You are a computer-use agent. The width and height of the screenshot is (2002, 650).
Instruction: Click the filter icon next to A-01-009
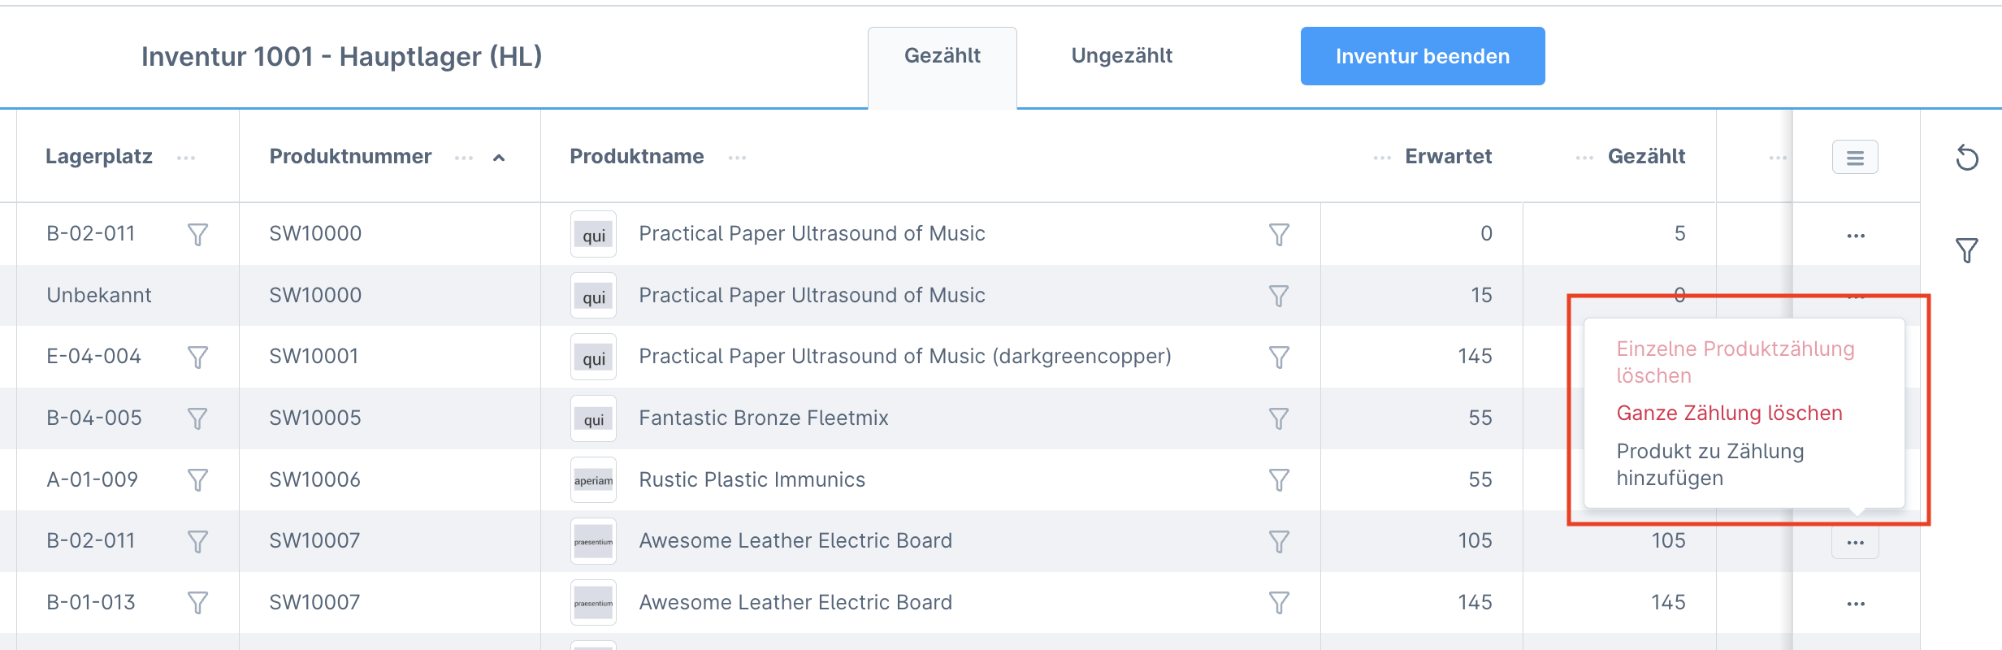coord(197,479)
